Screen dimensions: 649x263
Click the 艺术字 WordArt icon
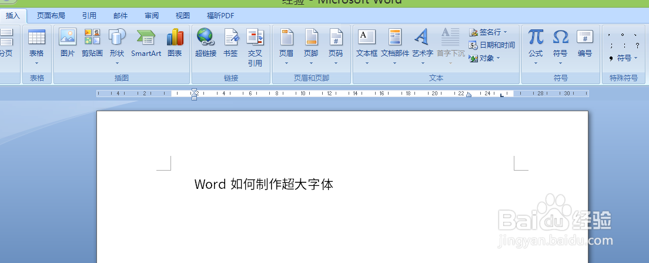coord(423,37)
